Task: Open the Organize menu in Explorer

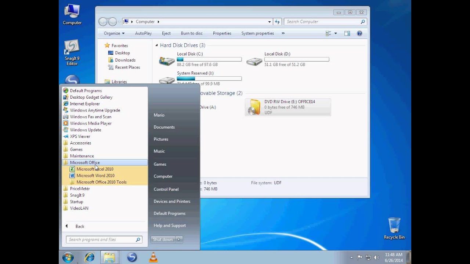Action: (114, 33)
